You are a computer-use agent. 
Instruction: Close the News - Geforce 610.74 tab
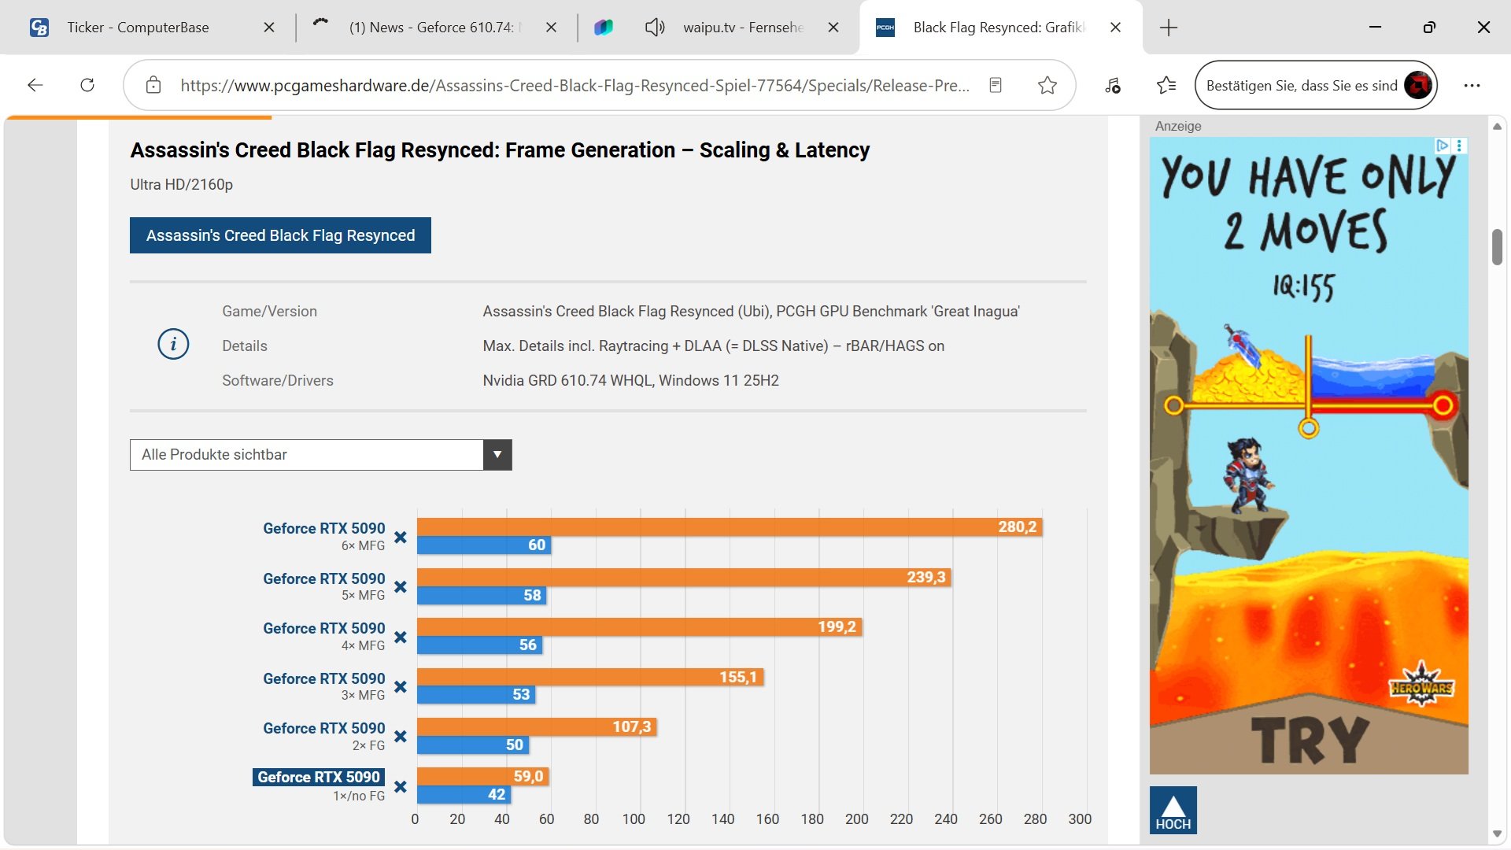click(x=552, y=28)
